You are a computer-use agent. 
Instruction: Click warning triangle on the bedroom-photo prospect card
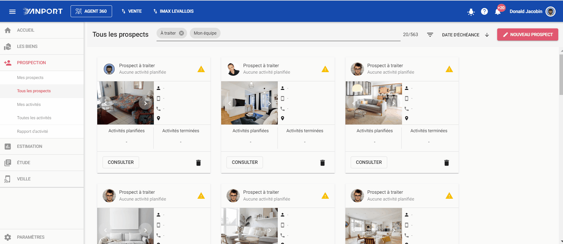pos(201,69)
